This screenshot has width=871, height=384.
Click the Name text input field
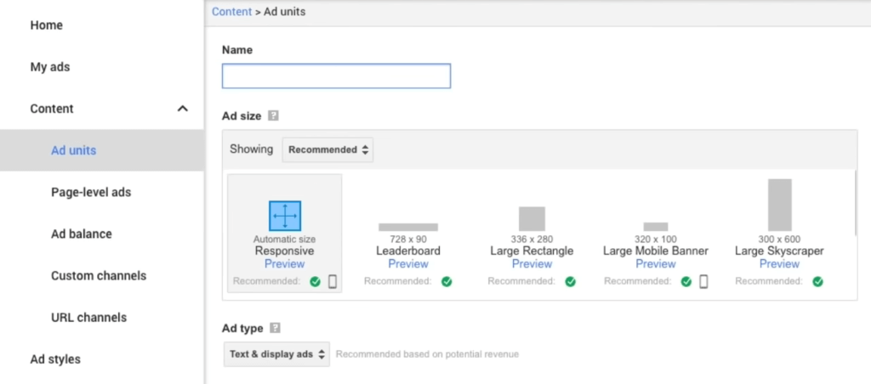336,76
